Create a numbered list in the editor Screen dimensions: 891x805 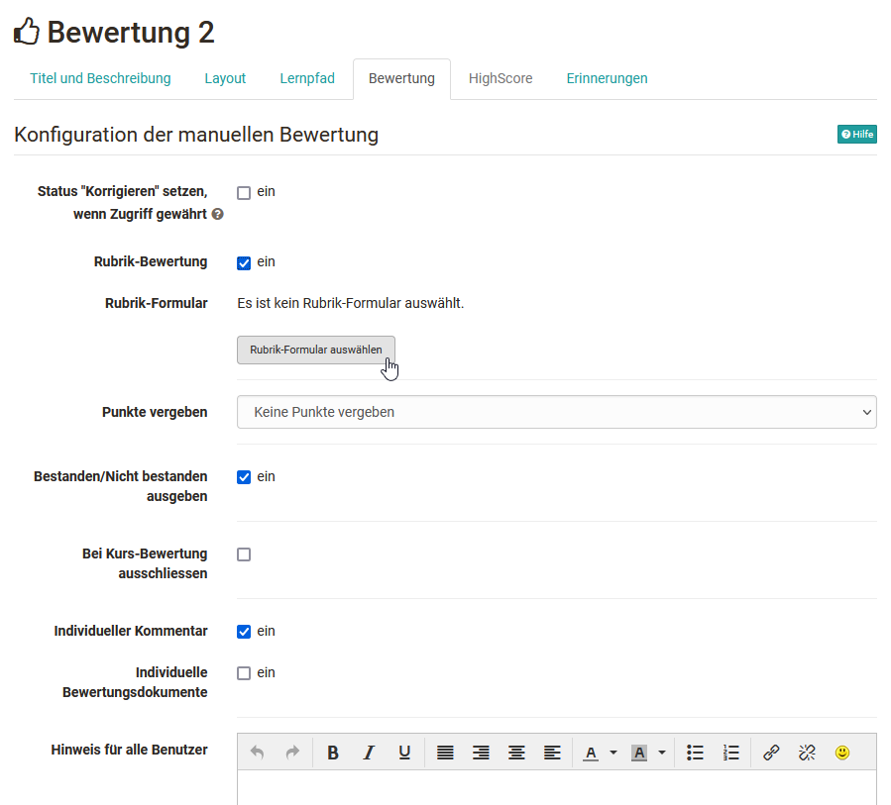pyautogui.click(x=731, y=753)
